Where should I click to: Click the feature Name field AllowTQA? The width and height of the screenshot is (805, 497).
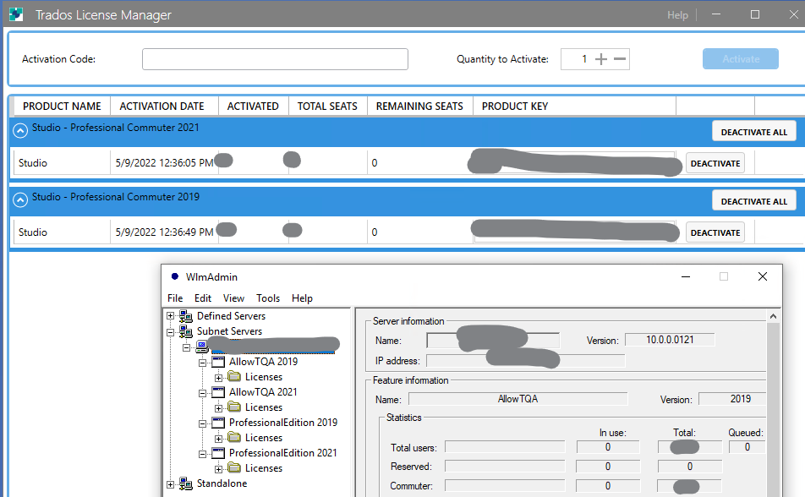point(517,399)
